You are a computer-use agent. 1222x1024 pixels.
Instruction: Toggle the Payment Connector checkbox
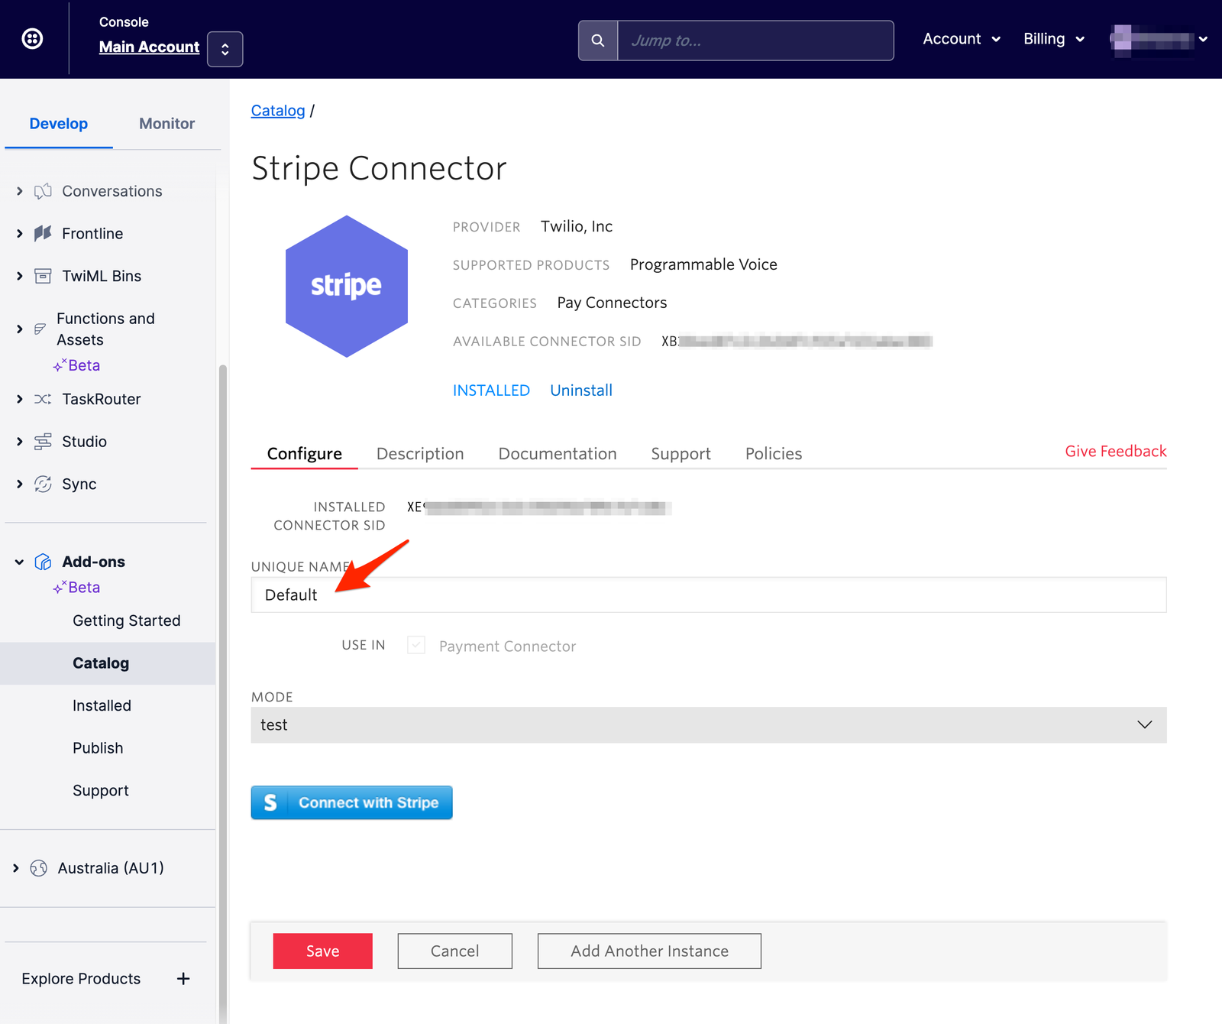(x=415, y=645)
